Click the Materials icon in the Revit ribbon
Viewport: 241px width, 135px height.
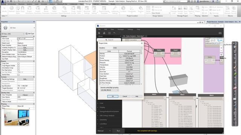point(12,9)
